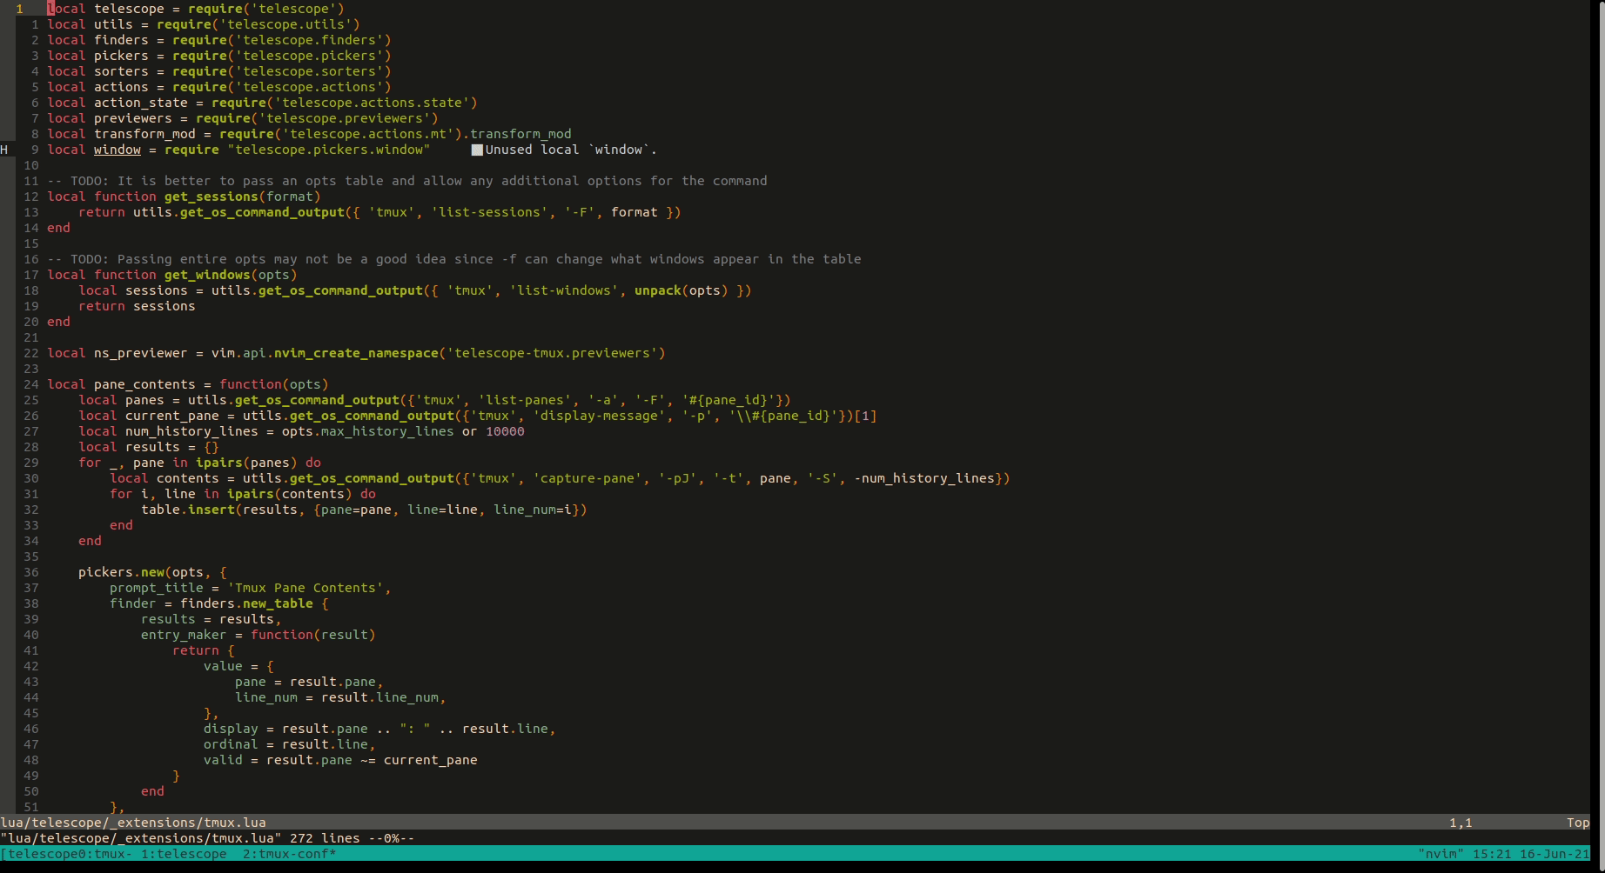
Task: Click the number "10000" on line 27
Action: [x=505, y=431]
